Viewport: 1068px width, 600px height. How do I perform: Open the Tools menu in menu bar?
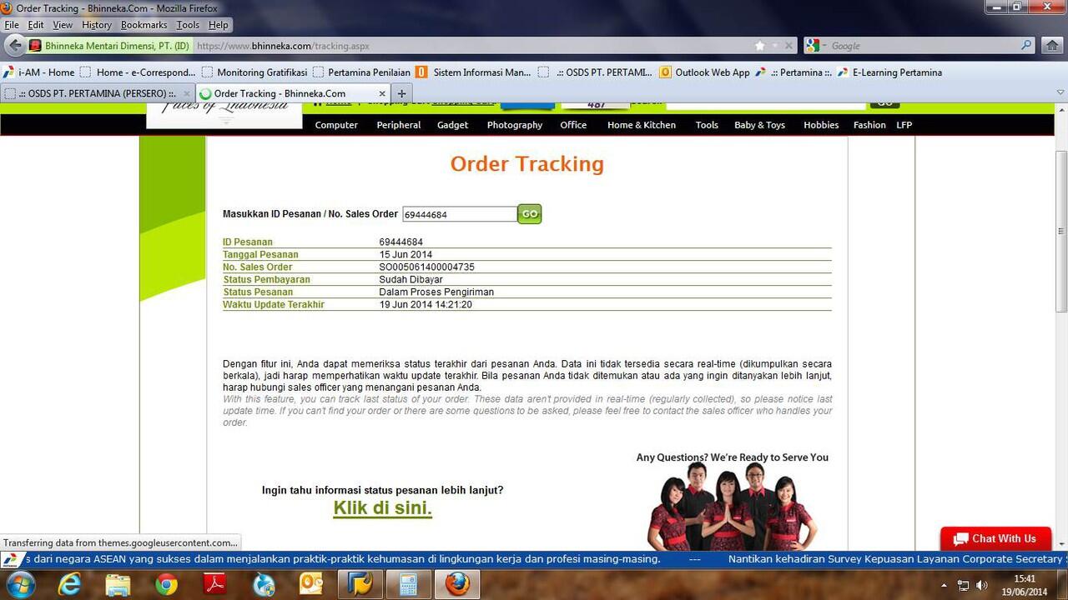point(188,25)
